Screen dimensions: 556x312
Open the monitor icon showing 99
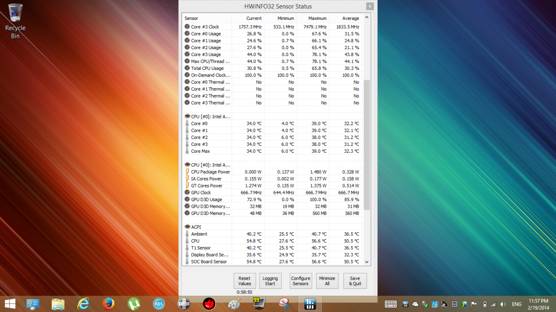point(259,304)
